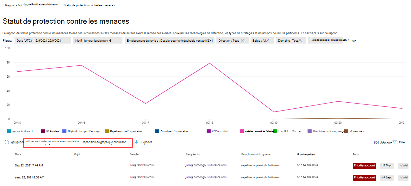Open the Motif : Ignorer localement filter
411x186 pixels.
pos(97,41)
